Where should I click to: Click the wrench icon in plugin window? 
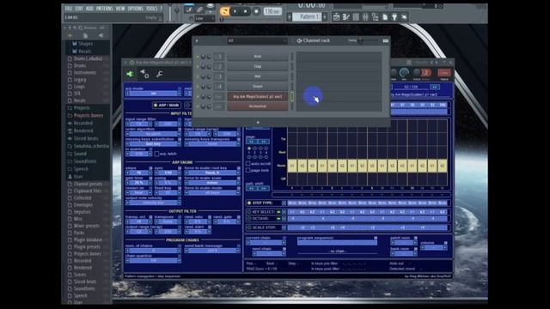coord(159,74)
